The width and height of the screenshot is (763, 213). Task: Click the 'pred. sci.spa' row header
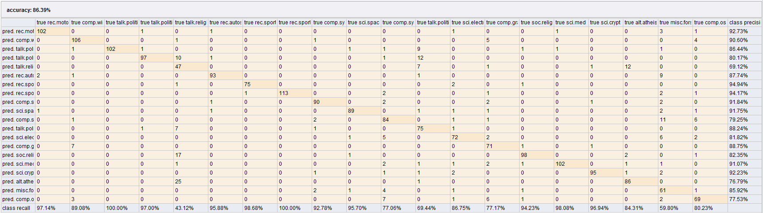click(x=18, y=111)
